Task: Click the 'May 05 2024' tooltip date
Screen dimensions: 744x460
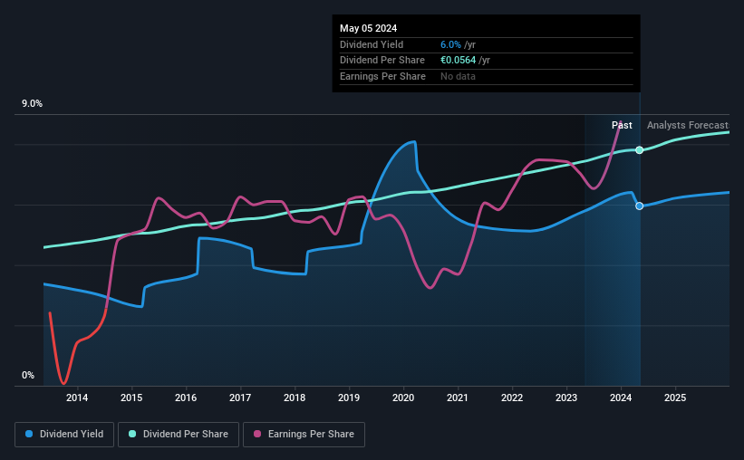Action: pyautogui.click(x=368, y=28)
